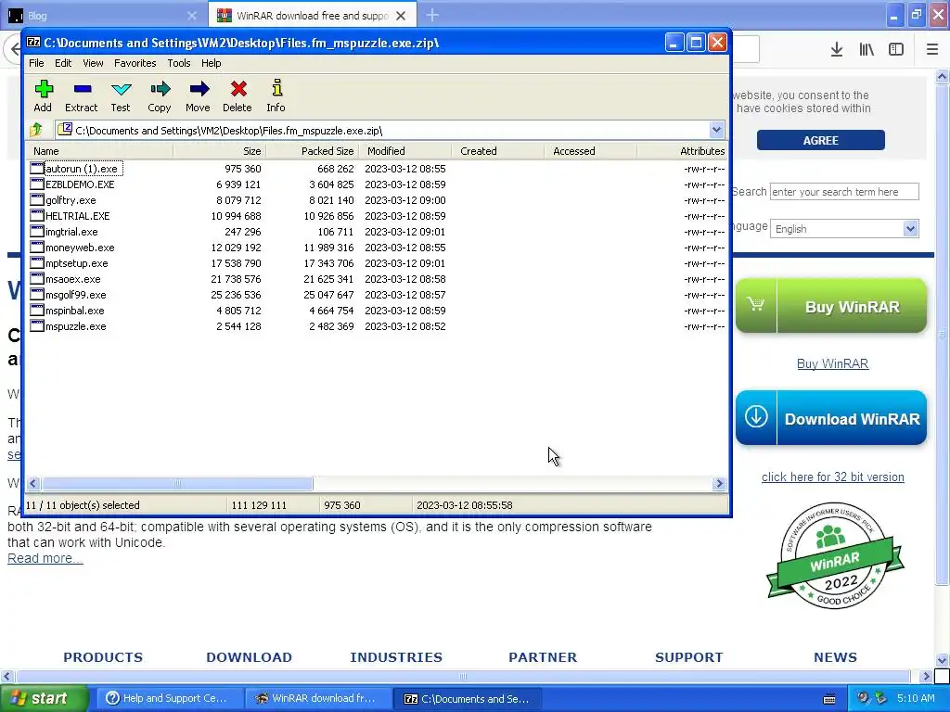
Task: Sort by the Modified column header
Action: click(x=405, y=151)
